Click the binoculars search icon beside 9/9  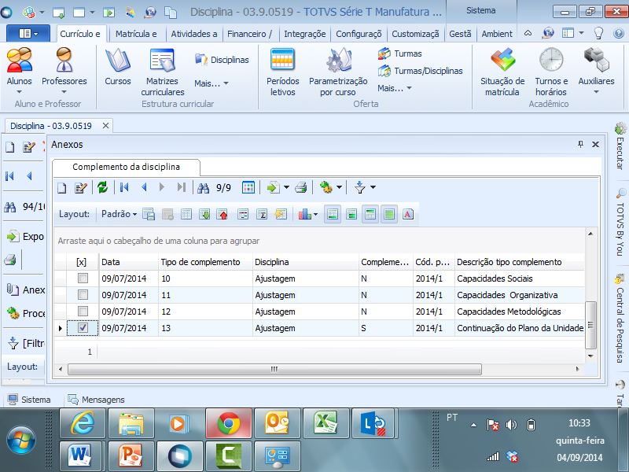coord(204,187)
